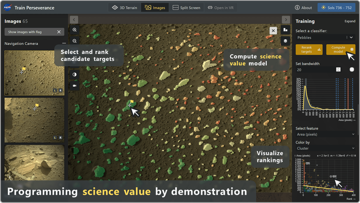The width and height of the screenshot is (360, 203).
Task: Open the About info
Action: [x=303, y=8]
